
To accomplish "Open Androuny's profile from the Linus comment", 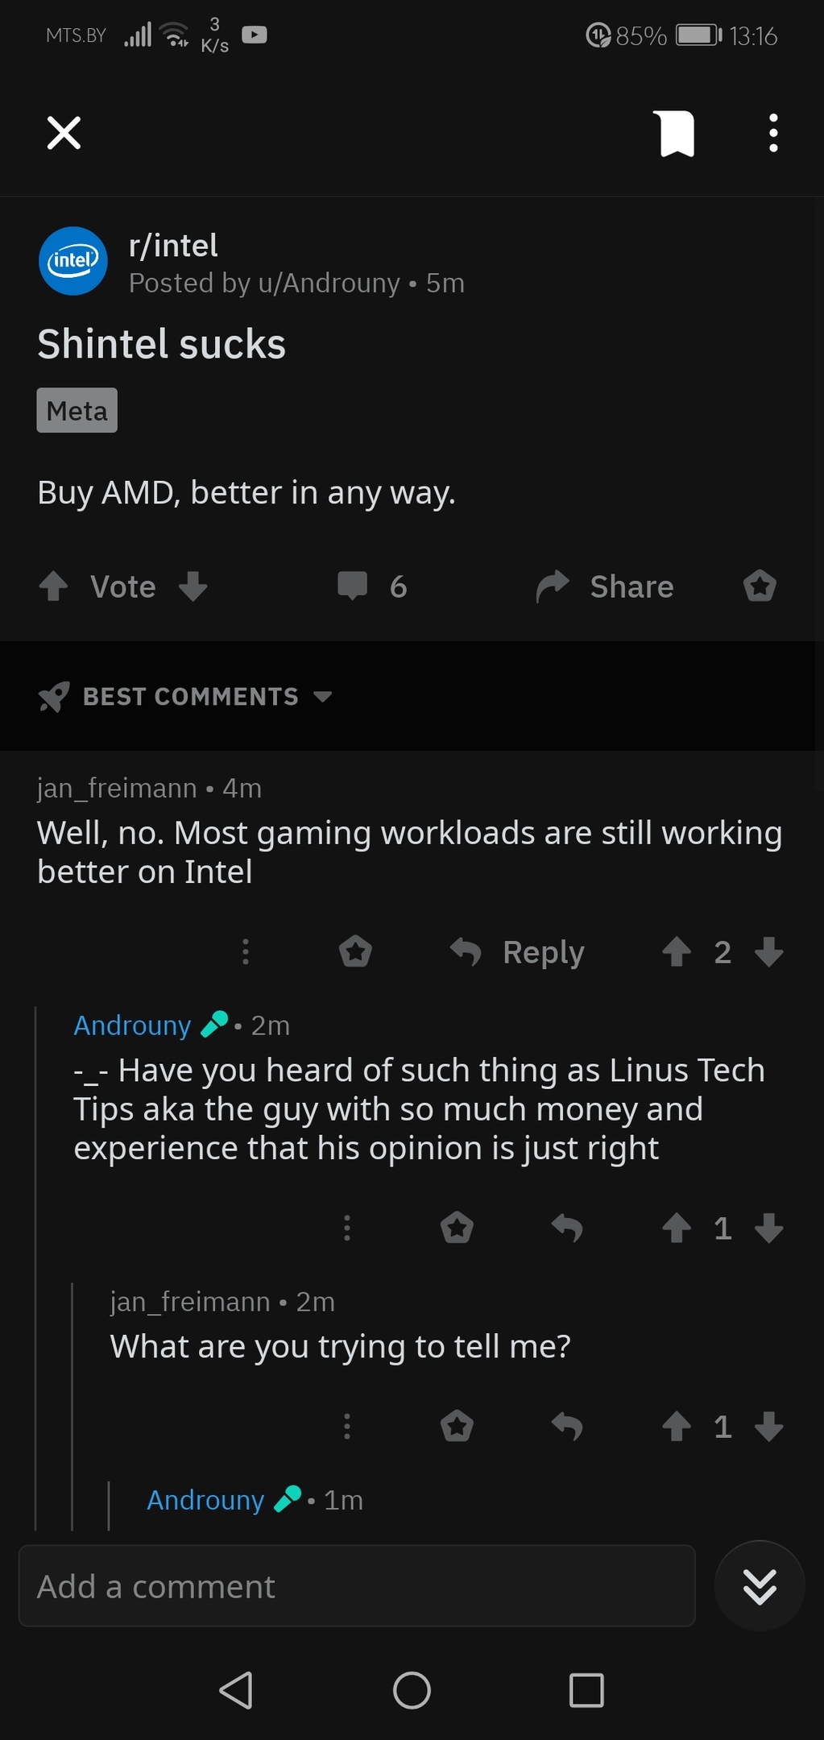I will 132,1025.
